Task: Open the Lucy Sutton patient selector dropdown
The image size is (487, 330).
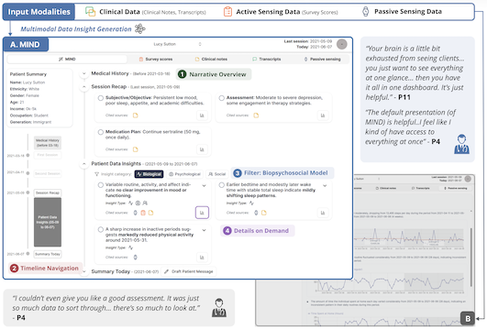Action: (177, 44)
